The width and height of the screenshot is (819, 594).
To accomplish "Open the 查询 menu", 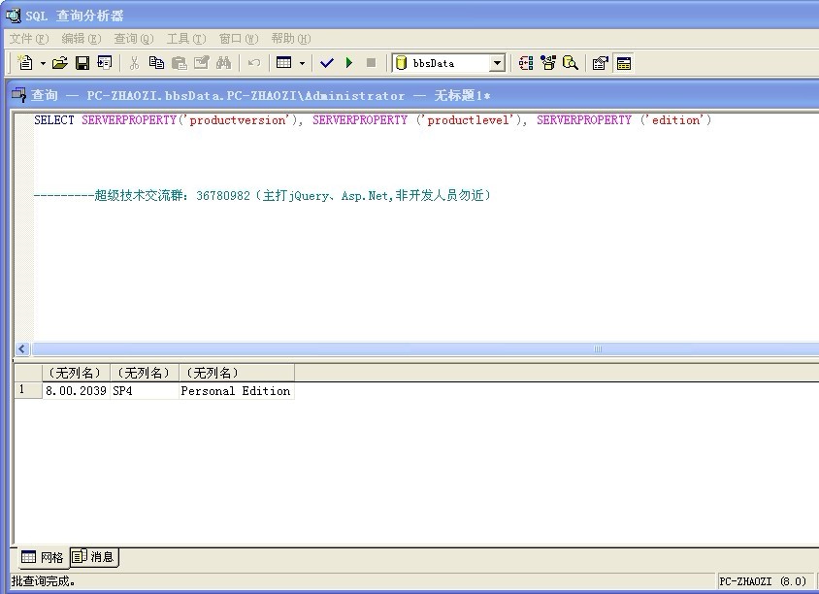I will point(134,39).
